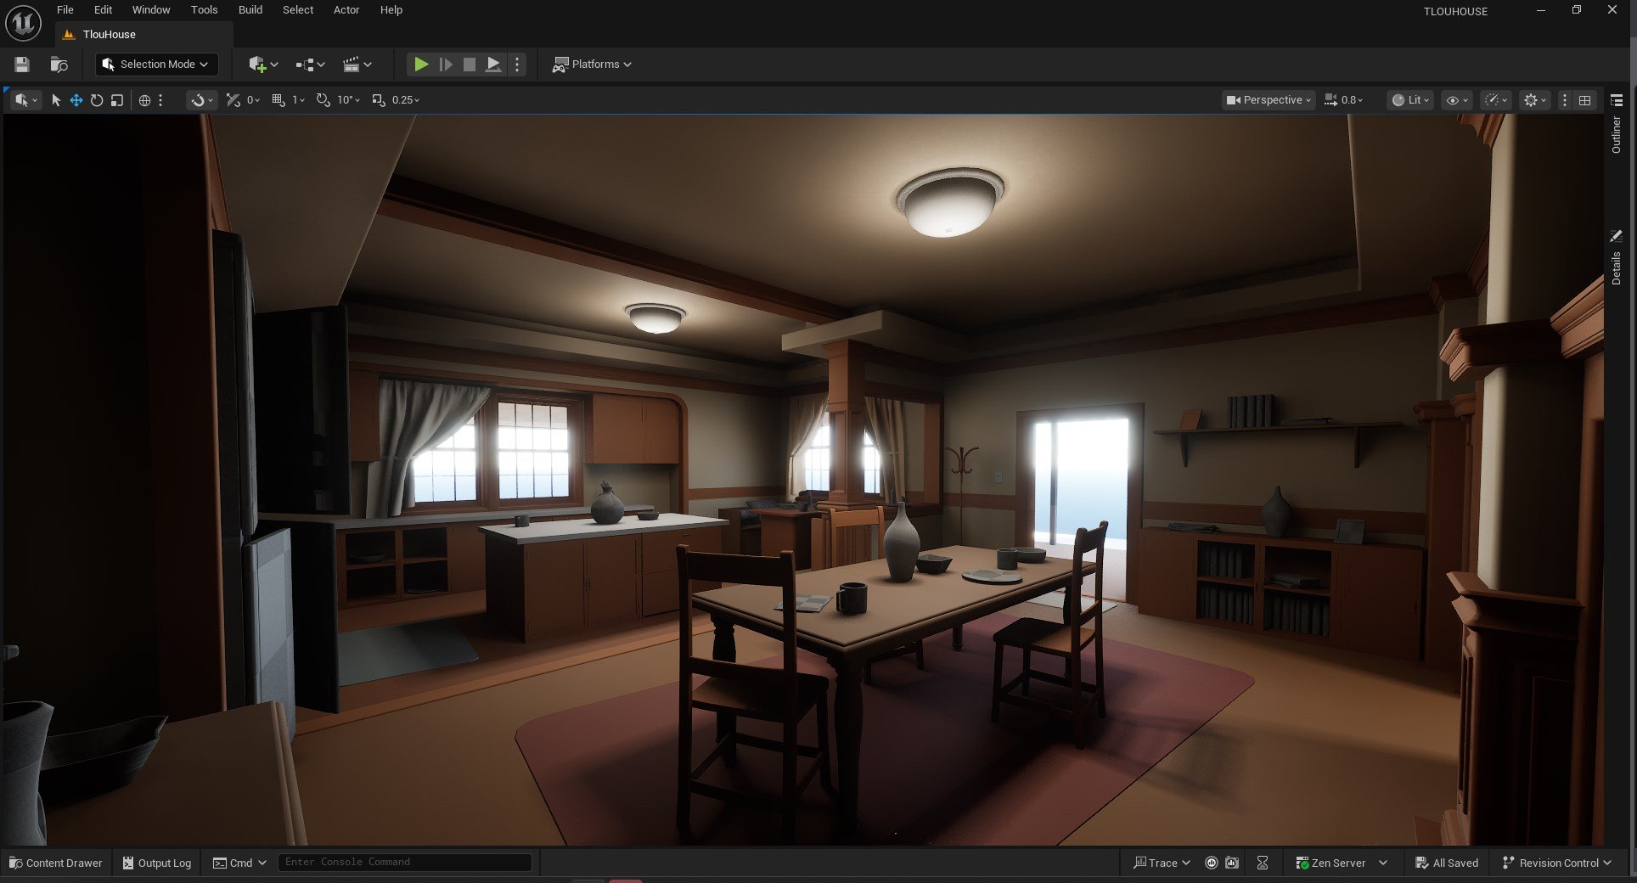Open Browse content folder icon in toolbar
This screenshot has width=1637, height=883.
click(x=59, y=65)
